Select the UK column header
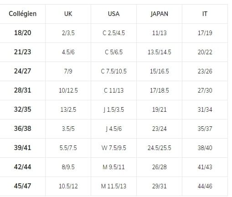 (68, 14)
